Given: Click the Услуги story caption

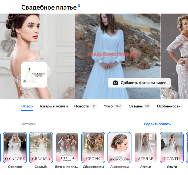Looking at the screenshot, I should pos(172,167).
